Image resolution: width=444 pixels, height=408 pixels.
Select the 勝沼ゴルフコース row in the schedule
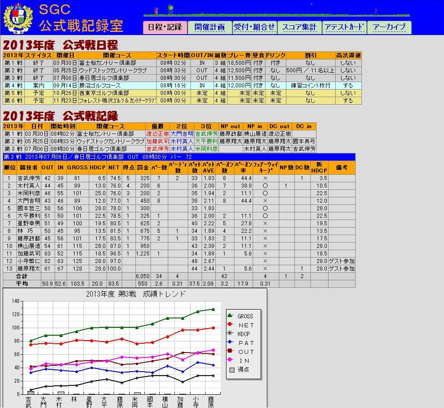117,85
